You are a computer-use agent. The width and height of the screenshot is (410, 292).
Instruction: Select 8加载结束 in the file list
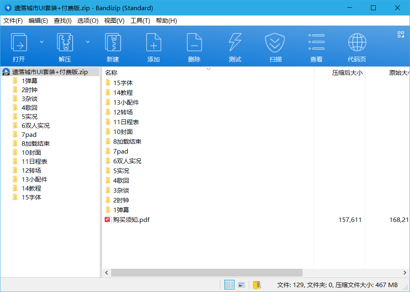click(x=127, y=142)
